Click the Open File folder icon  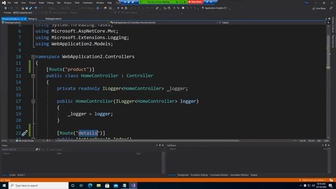(23, 8)
